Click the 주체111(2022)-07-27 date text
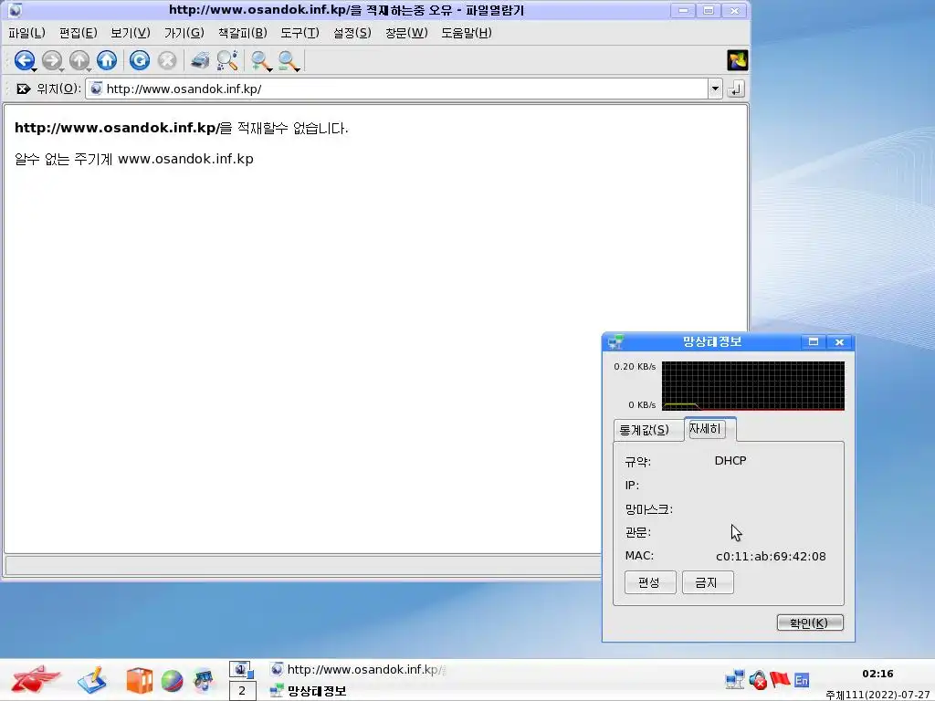 [879, 695]
